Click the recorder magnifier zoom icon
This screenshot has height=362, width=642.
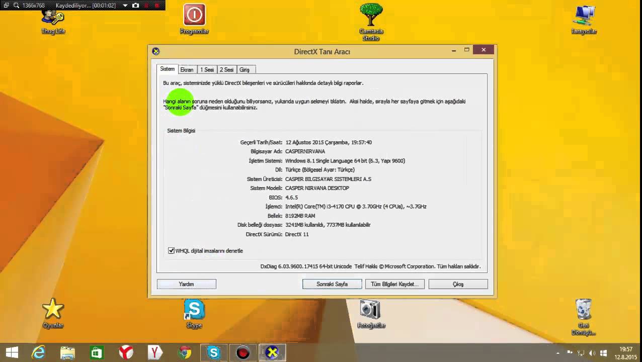16,6
